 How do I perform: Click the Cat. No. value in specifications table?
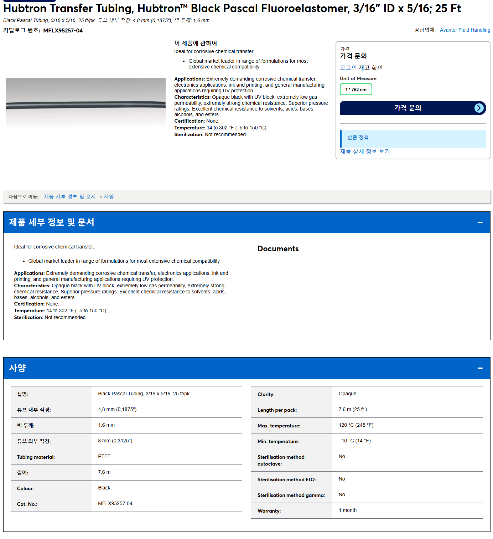115,504
